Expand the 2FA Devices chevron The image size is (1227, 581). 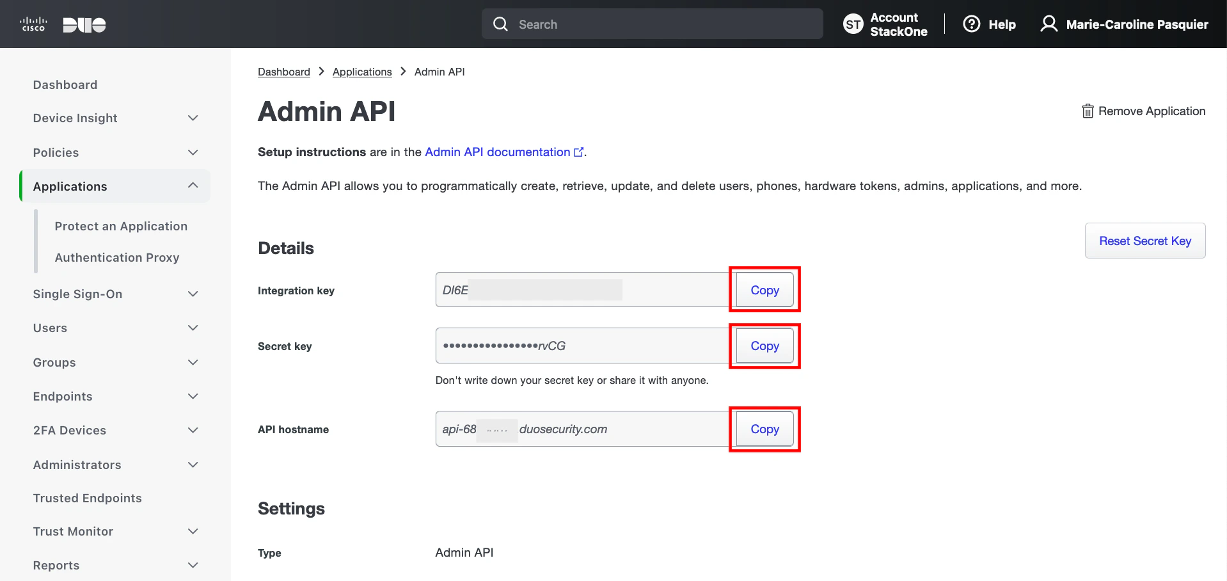(x=193, y=430)
